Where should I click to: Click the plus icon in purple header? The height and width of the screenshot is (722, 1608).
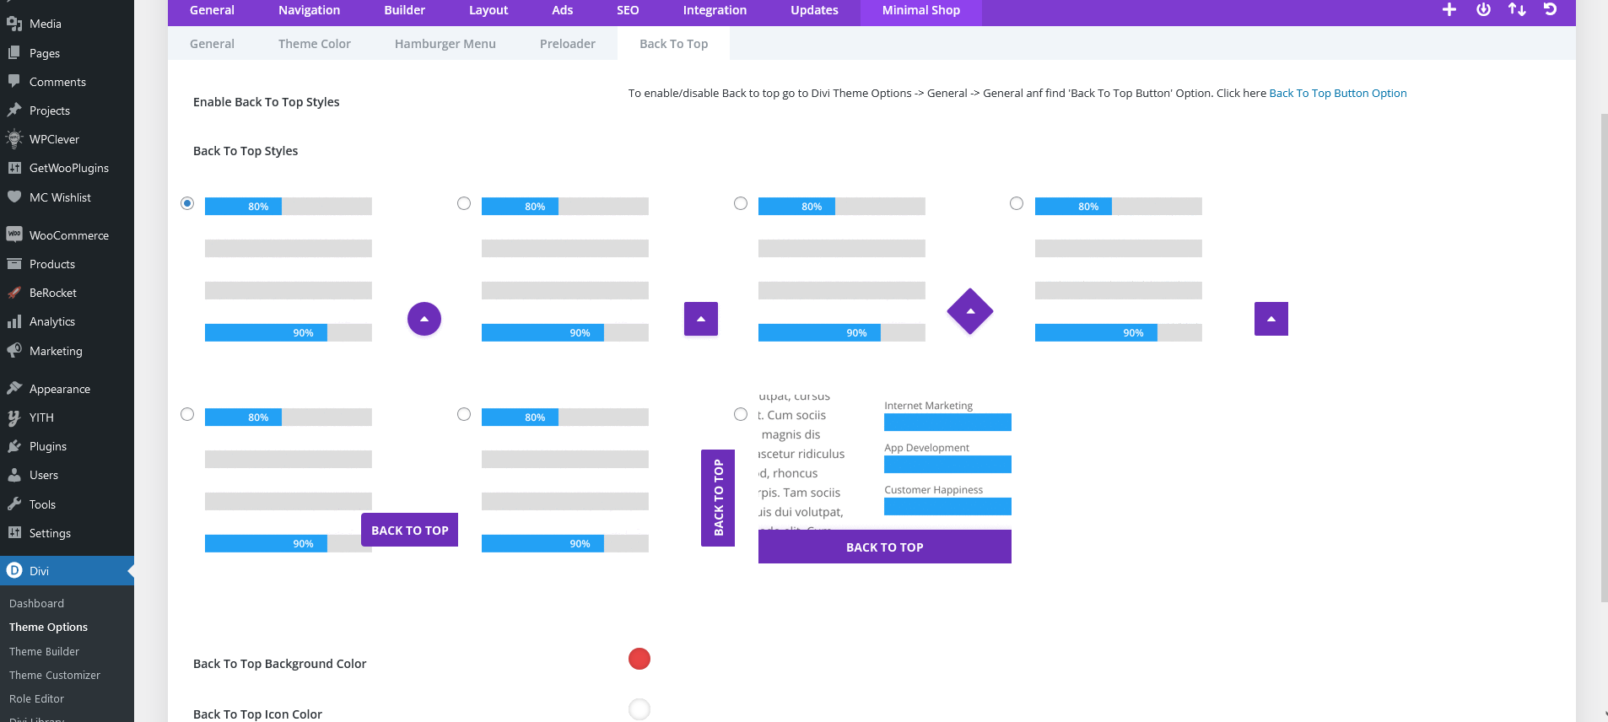[x=1449, y=9]
